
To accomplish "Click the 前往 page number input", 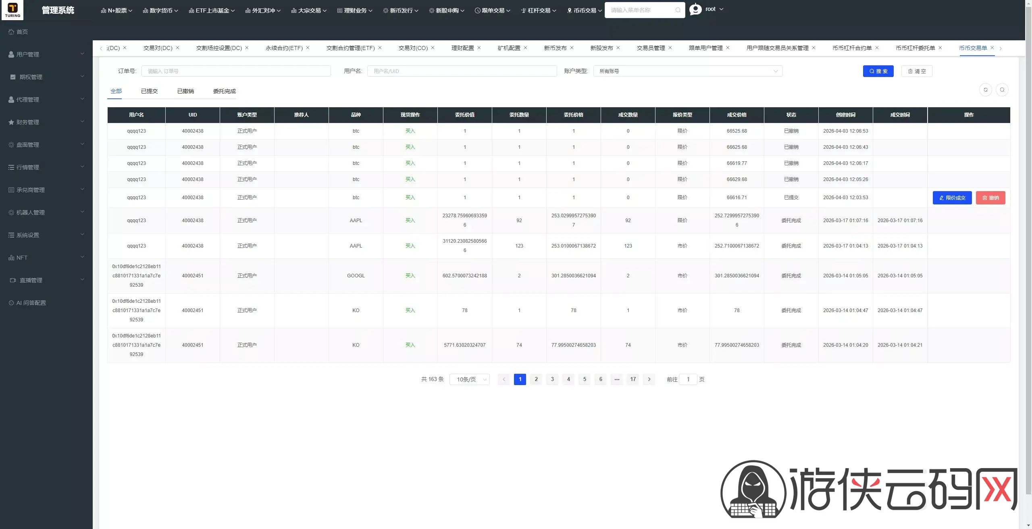I will [x=688, y=379].
